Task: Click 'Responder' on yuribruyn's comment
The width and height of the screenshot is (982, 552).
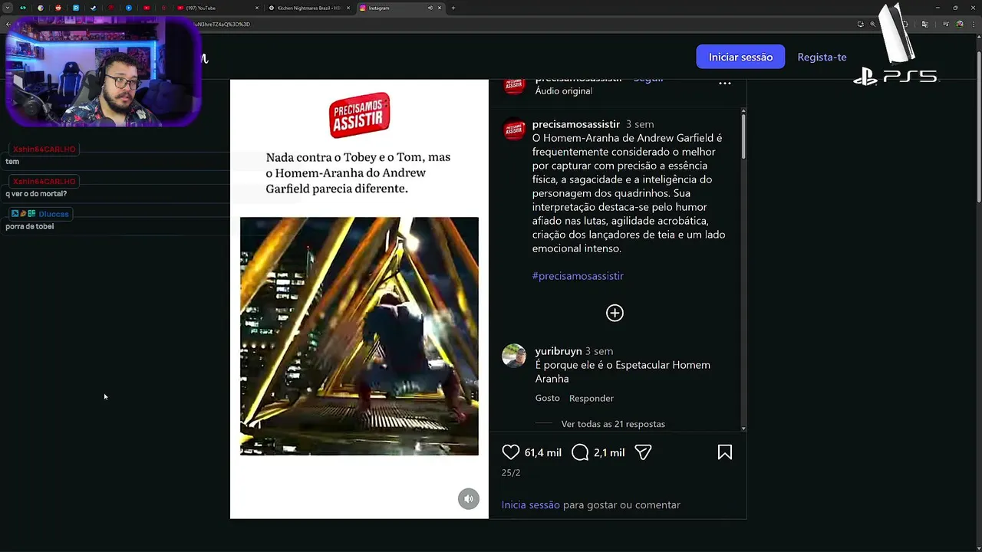Action: pos(592,398)
